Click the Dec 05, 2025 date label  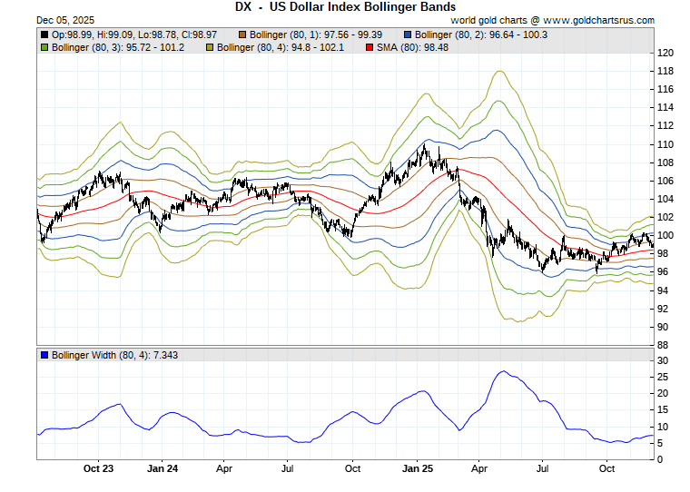[42, 19]
